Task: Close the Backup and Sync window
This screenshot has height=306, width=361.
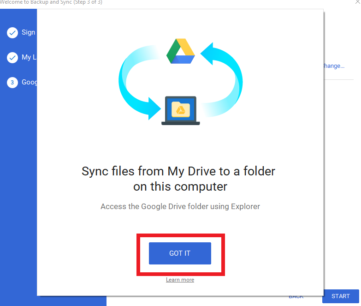Action: [358, 2]
